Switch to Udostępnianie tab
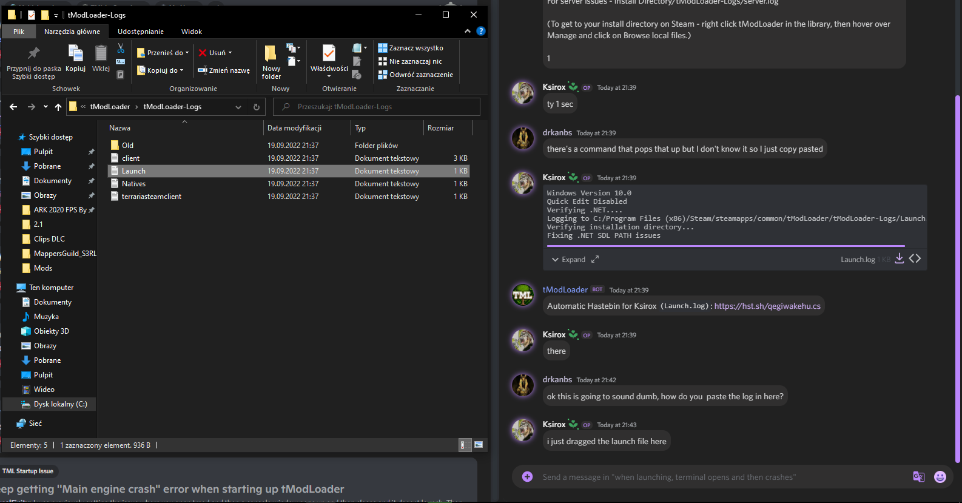Screen dimensions: 962x503 coord(141,32)
